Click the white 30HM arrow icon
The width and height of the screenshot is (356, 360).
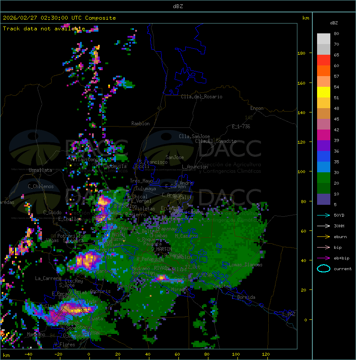point(323,226)
